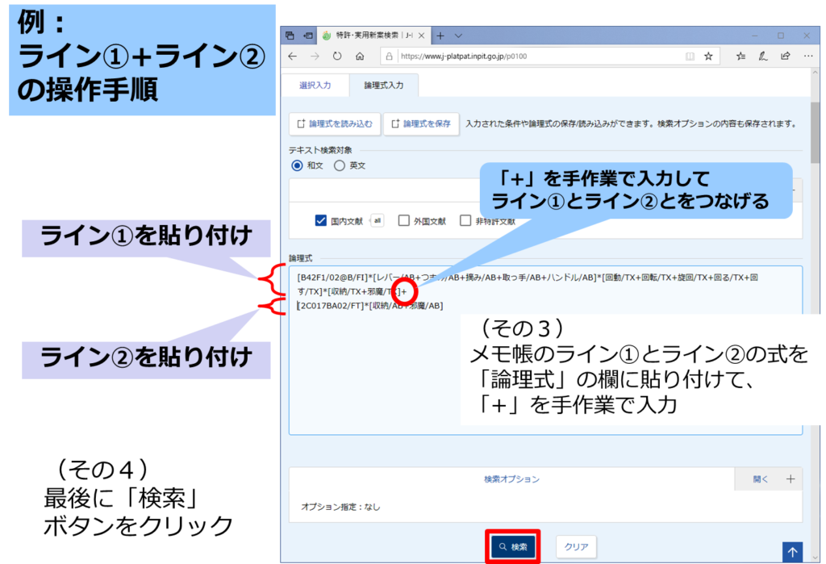Screen dimensions: 826x564
Task: Open a new browser tab
Action: tap(440, 36)
